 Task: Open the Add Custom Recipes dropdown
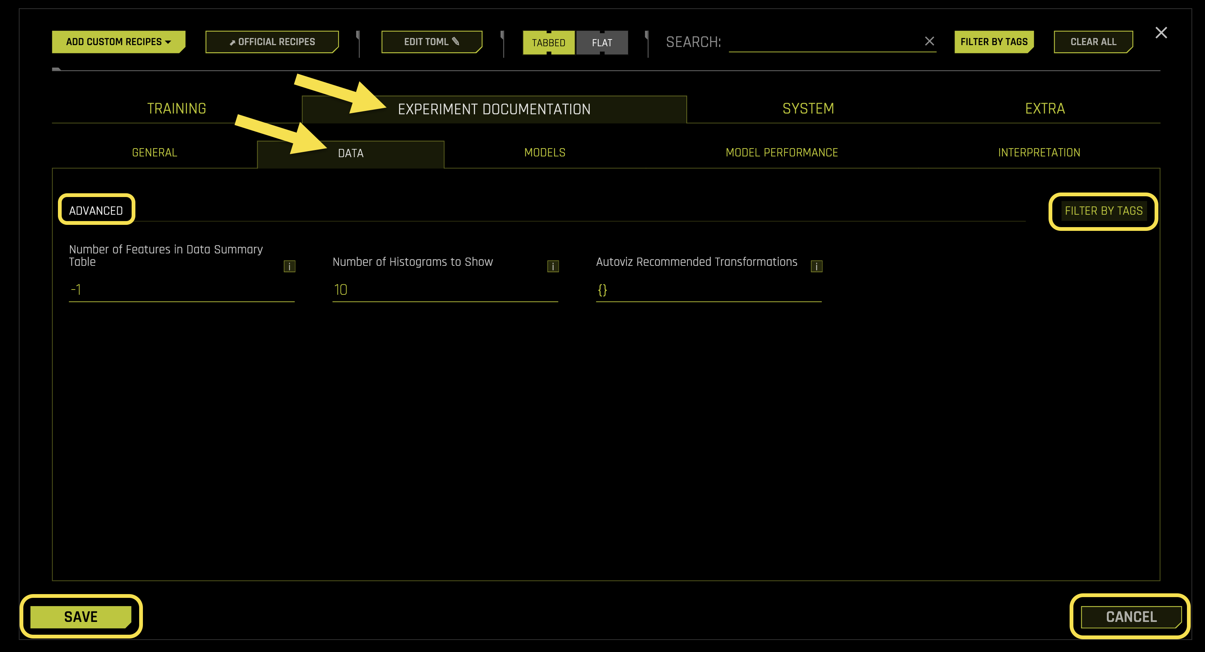tap(118, 42)
